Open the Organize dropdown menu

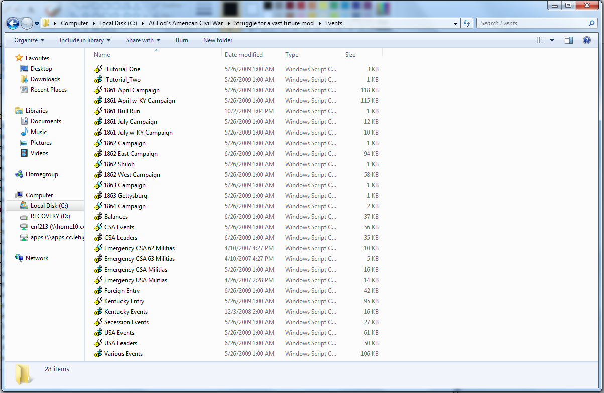click(29, 40)
